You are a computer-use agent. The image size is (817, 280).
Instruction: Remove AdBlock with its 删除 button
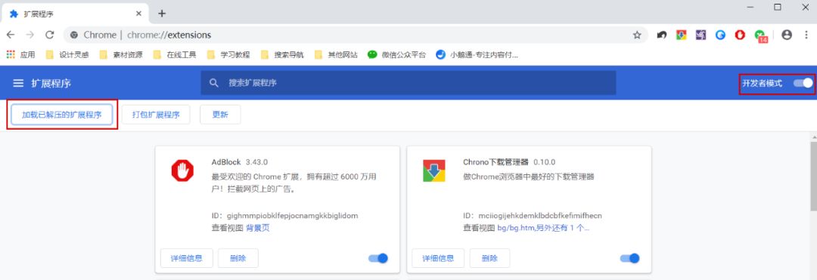coord(238,258)
